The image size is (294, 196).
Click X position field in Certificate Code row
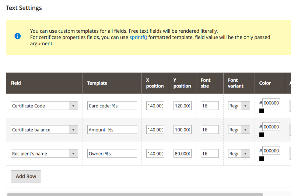click(x=155, y=106)
